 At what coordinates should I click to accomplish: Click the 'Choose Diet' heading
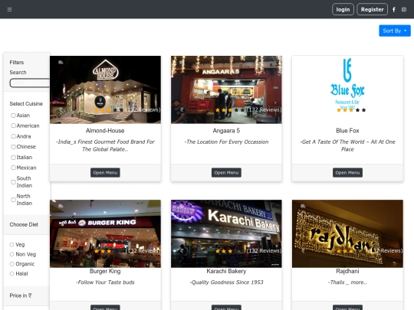tap(24, 224)
